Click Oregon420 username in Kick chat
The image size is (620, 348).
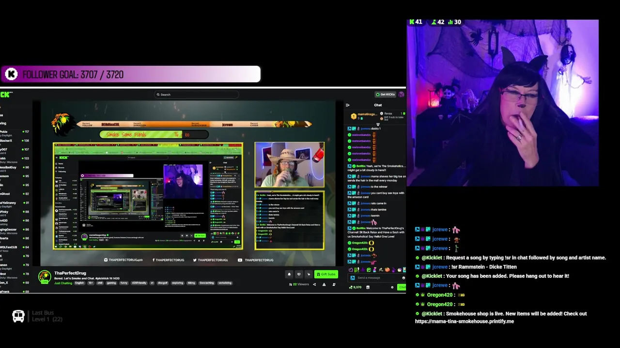pos(359,243)
